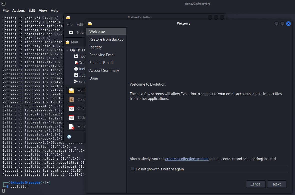Open the create a collection account link

click(187, 159)
